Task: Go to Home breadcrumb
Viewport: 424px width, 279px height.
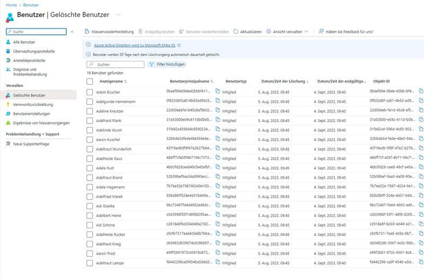Action: pos(11,5)
